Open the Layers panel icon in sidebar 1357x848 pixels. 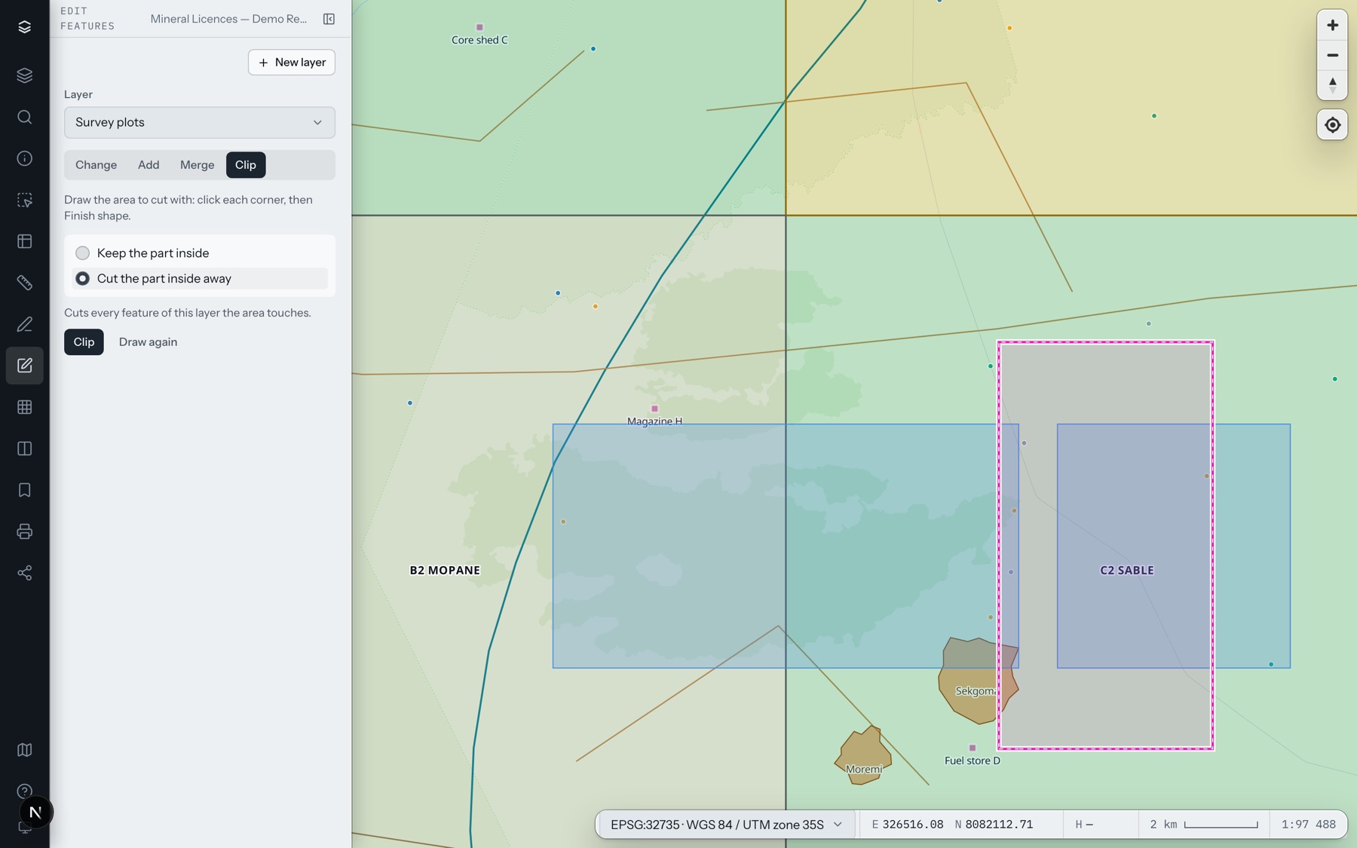click(24, 75)
